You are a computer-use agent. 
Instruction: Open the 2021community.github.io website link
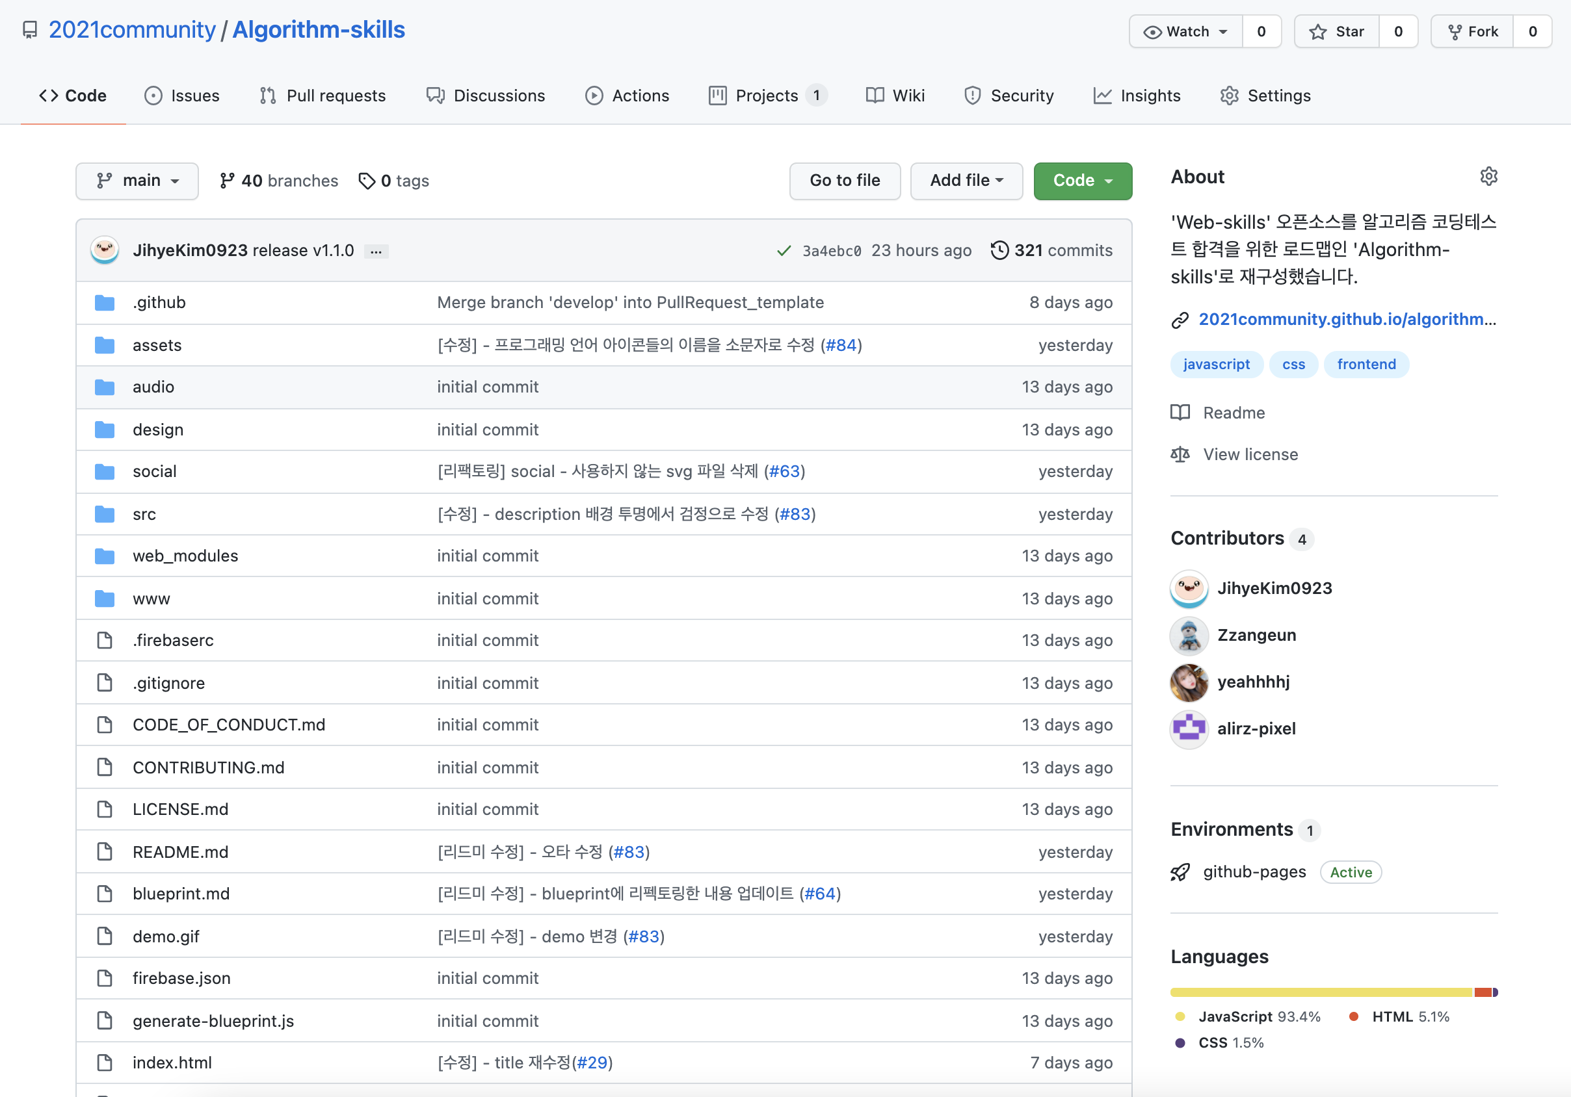tap(1347, 319)
